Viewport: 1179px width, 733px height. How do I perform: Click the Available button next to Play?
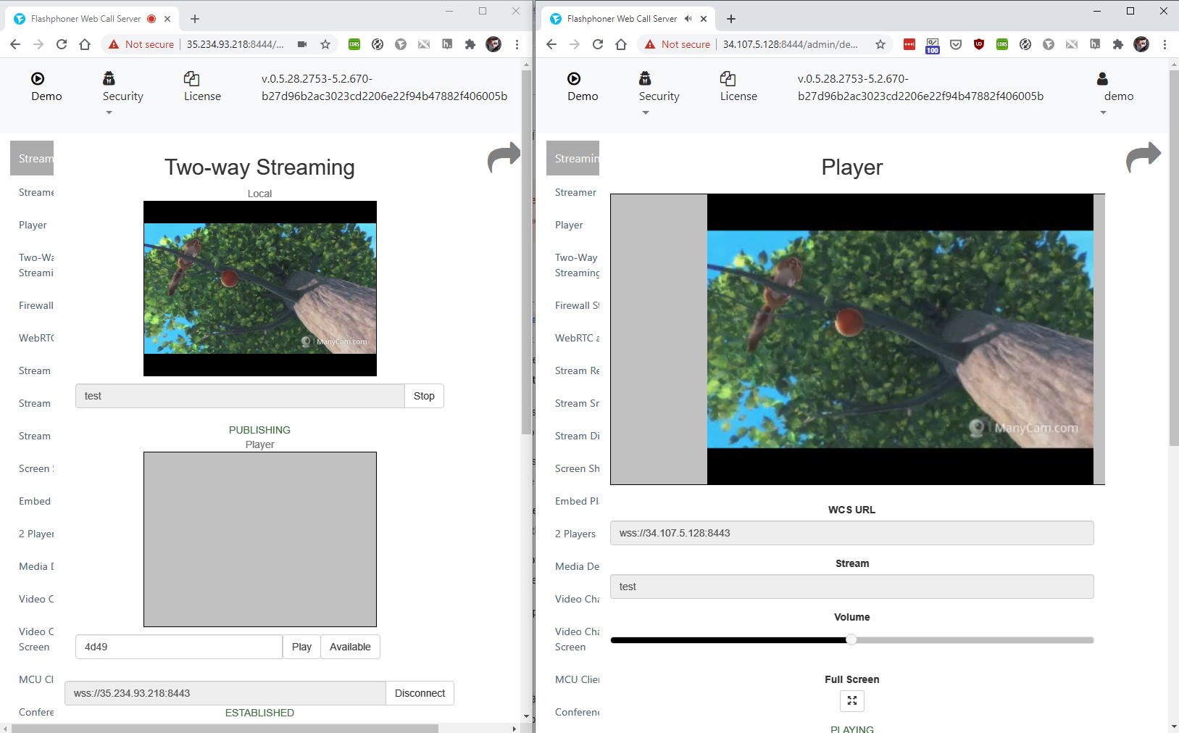pos(350,647)
